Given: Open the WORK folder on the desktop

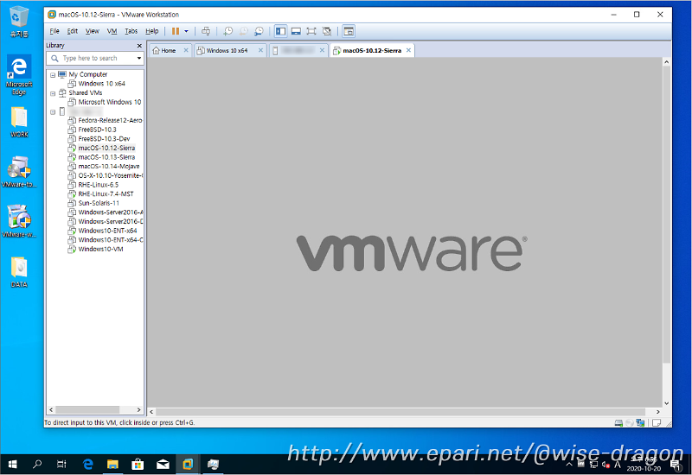Looking at the screenshot, I should pyautogui.click(x=19, y=123).
